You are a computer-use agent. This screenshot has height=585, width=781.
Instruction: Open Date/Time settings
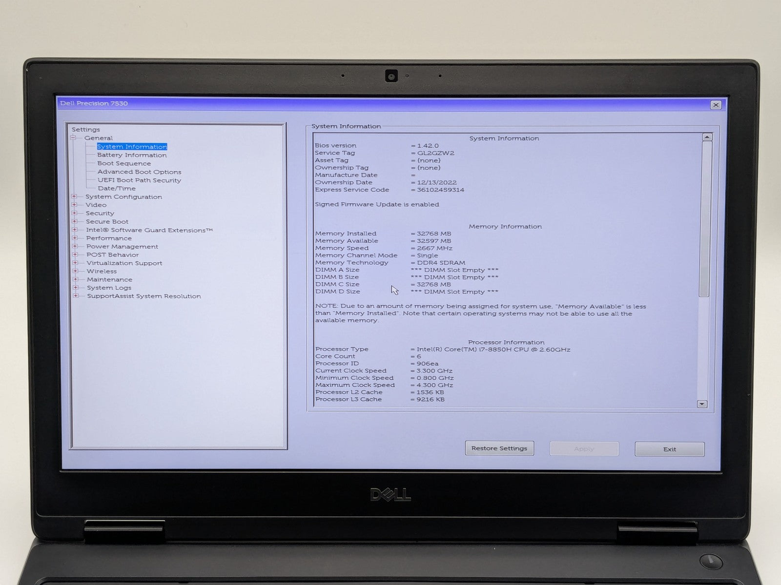point(117,188)
